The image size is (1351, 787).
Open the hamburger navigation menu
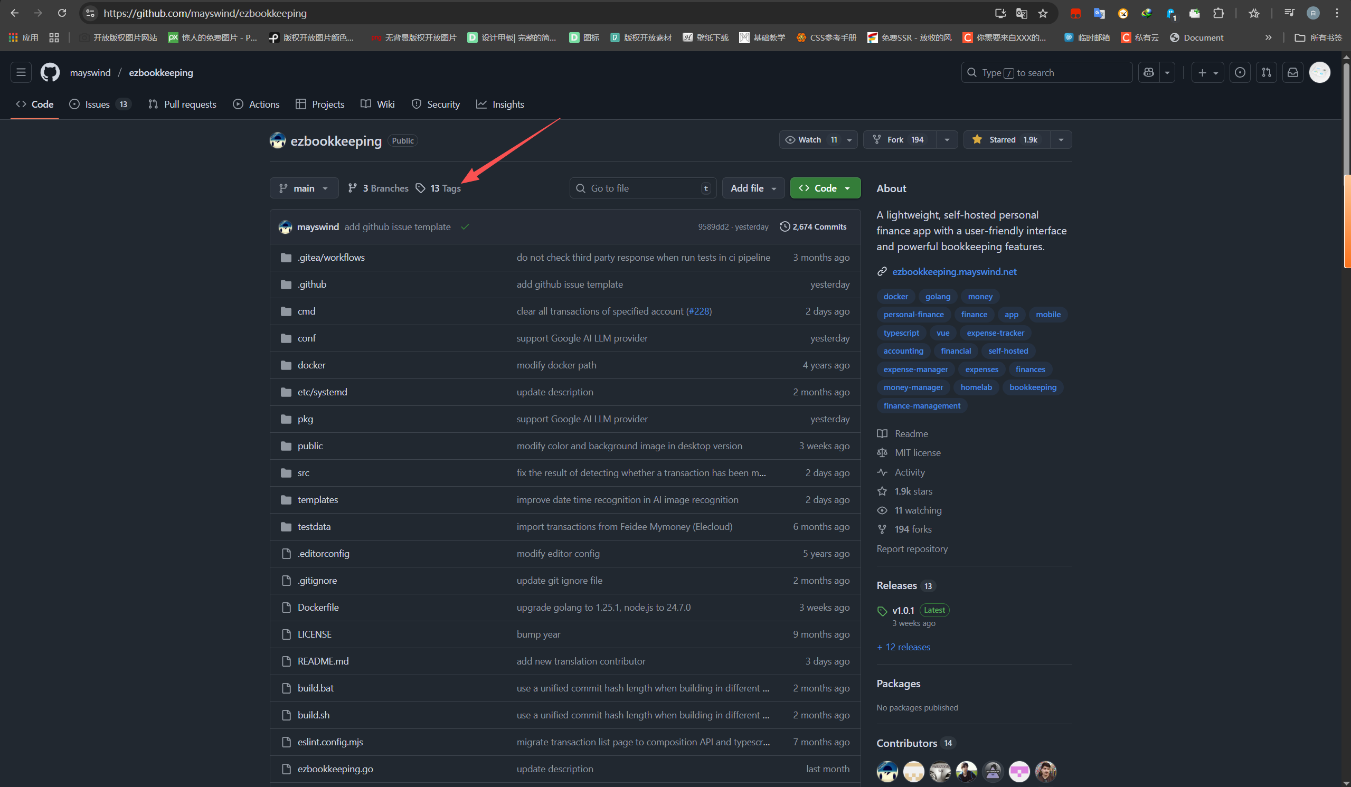(21, 72)
